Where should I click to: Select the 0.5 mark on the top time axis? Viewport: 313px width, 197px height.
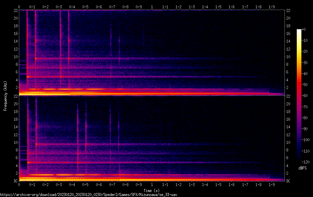coord(85,7)
